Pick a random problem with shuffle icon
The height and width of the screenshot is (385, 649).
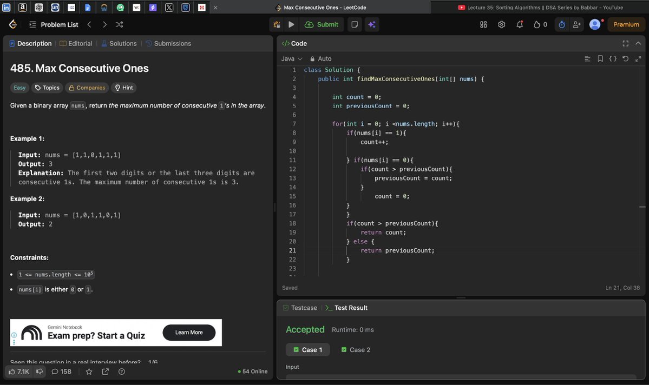click(x=120, y=24)
